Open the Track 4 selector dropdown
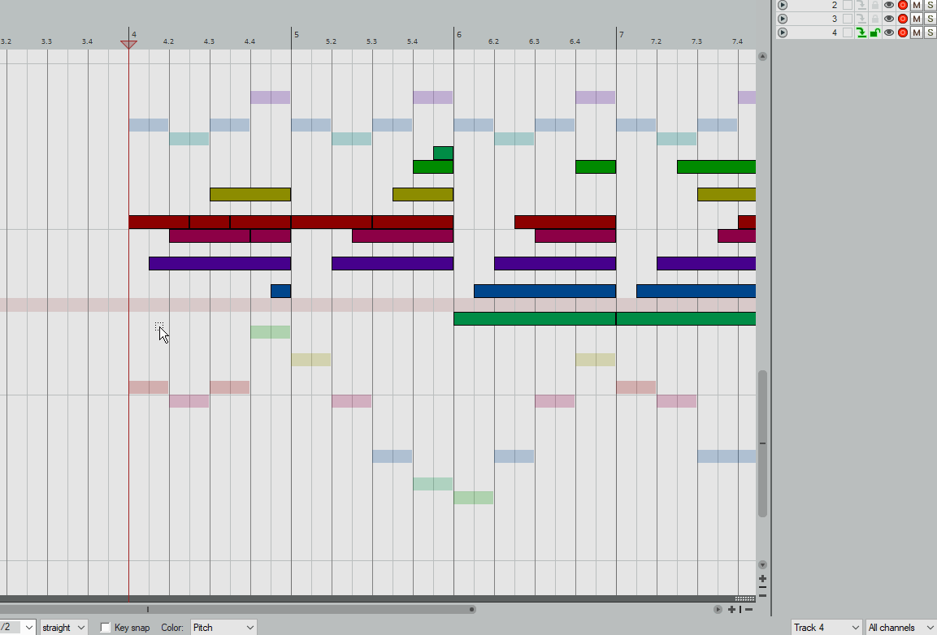The image size is (937, 635). [x=826, y=627]
